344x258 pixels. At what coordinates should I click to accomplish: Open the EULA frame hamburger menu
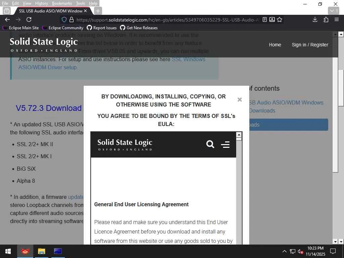(225, 144)
